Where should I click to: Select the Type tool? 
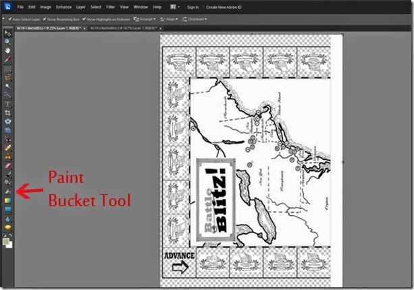coord(7,104)
